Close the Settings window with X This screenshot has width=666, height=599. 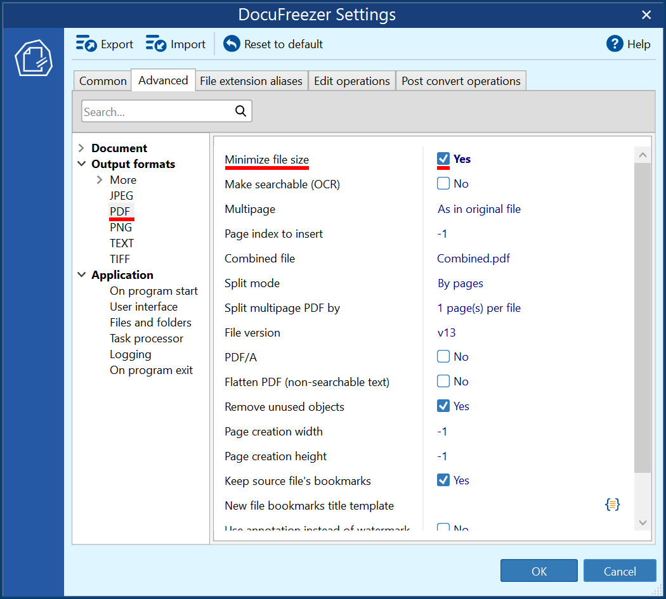coord(646,15)
